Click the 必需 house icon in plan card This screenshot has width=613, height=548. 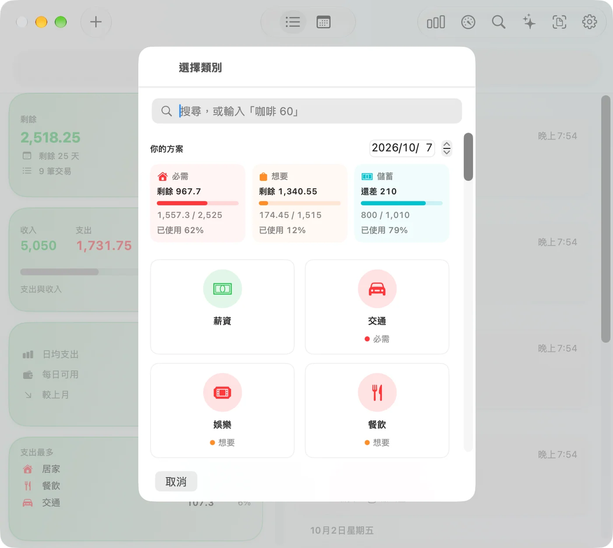162,176
